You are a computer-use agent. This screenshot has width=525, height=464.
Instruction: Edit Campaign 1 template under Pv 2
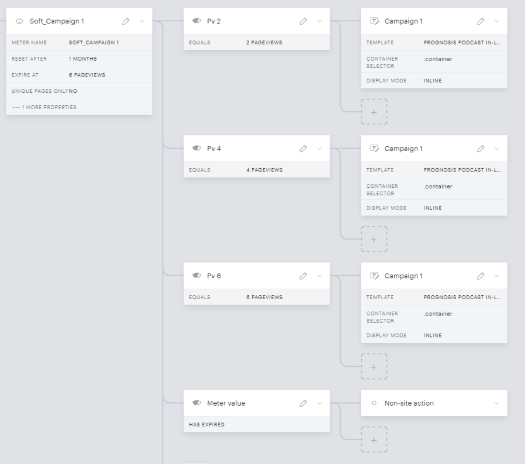point(480,21)
